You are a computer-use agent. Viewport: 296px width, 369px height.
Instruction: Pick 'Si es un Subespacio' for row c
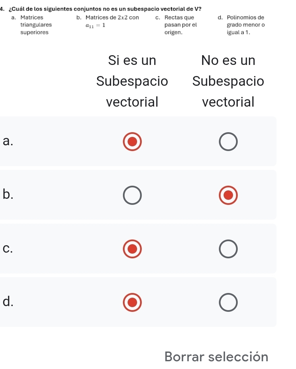point(132,249)
